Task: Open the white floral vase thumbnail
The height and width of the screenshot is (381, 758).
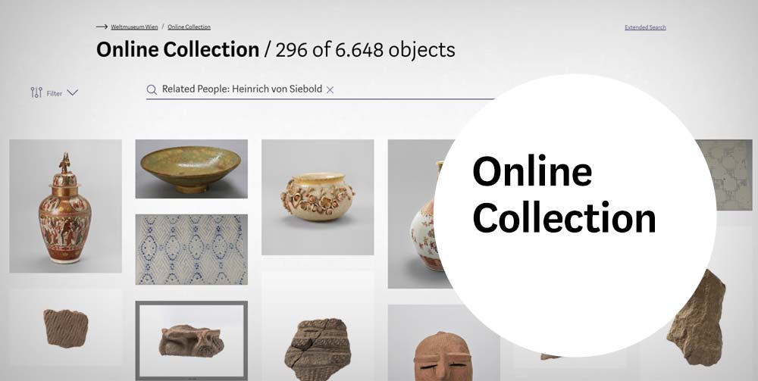Action: pos(420,214)
